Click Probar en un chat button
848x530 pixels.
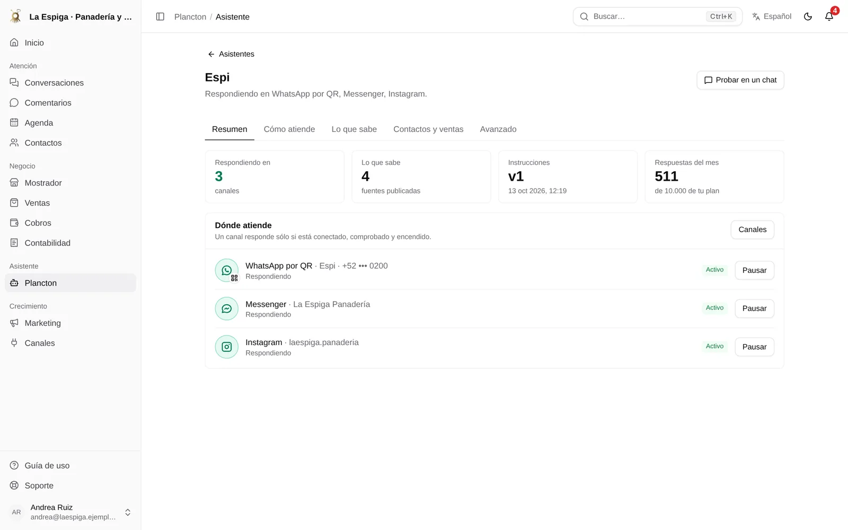[740, 80]
